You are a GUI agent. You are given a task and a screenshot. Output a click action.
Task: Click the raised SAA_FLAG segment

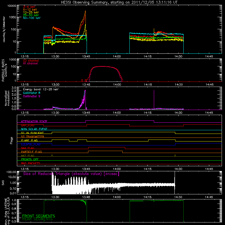click(107, 147)
